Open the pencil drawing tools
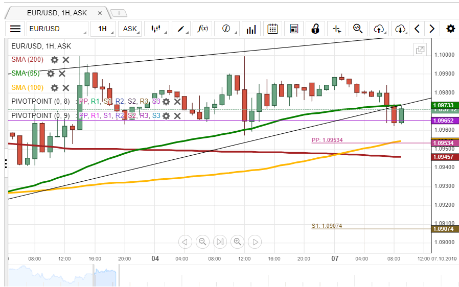Screen dimensions: 459x287 click(x=183, y=29)
